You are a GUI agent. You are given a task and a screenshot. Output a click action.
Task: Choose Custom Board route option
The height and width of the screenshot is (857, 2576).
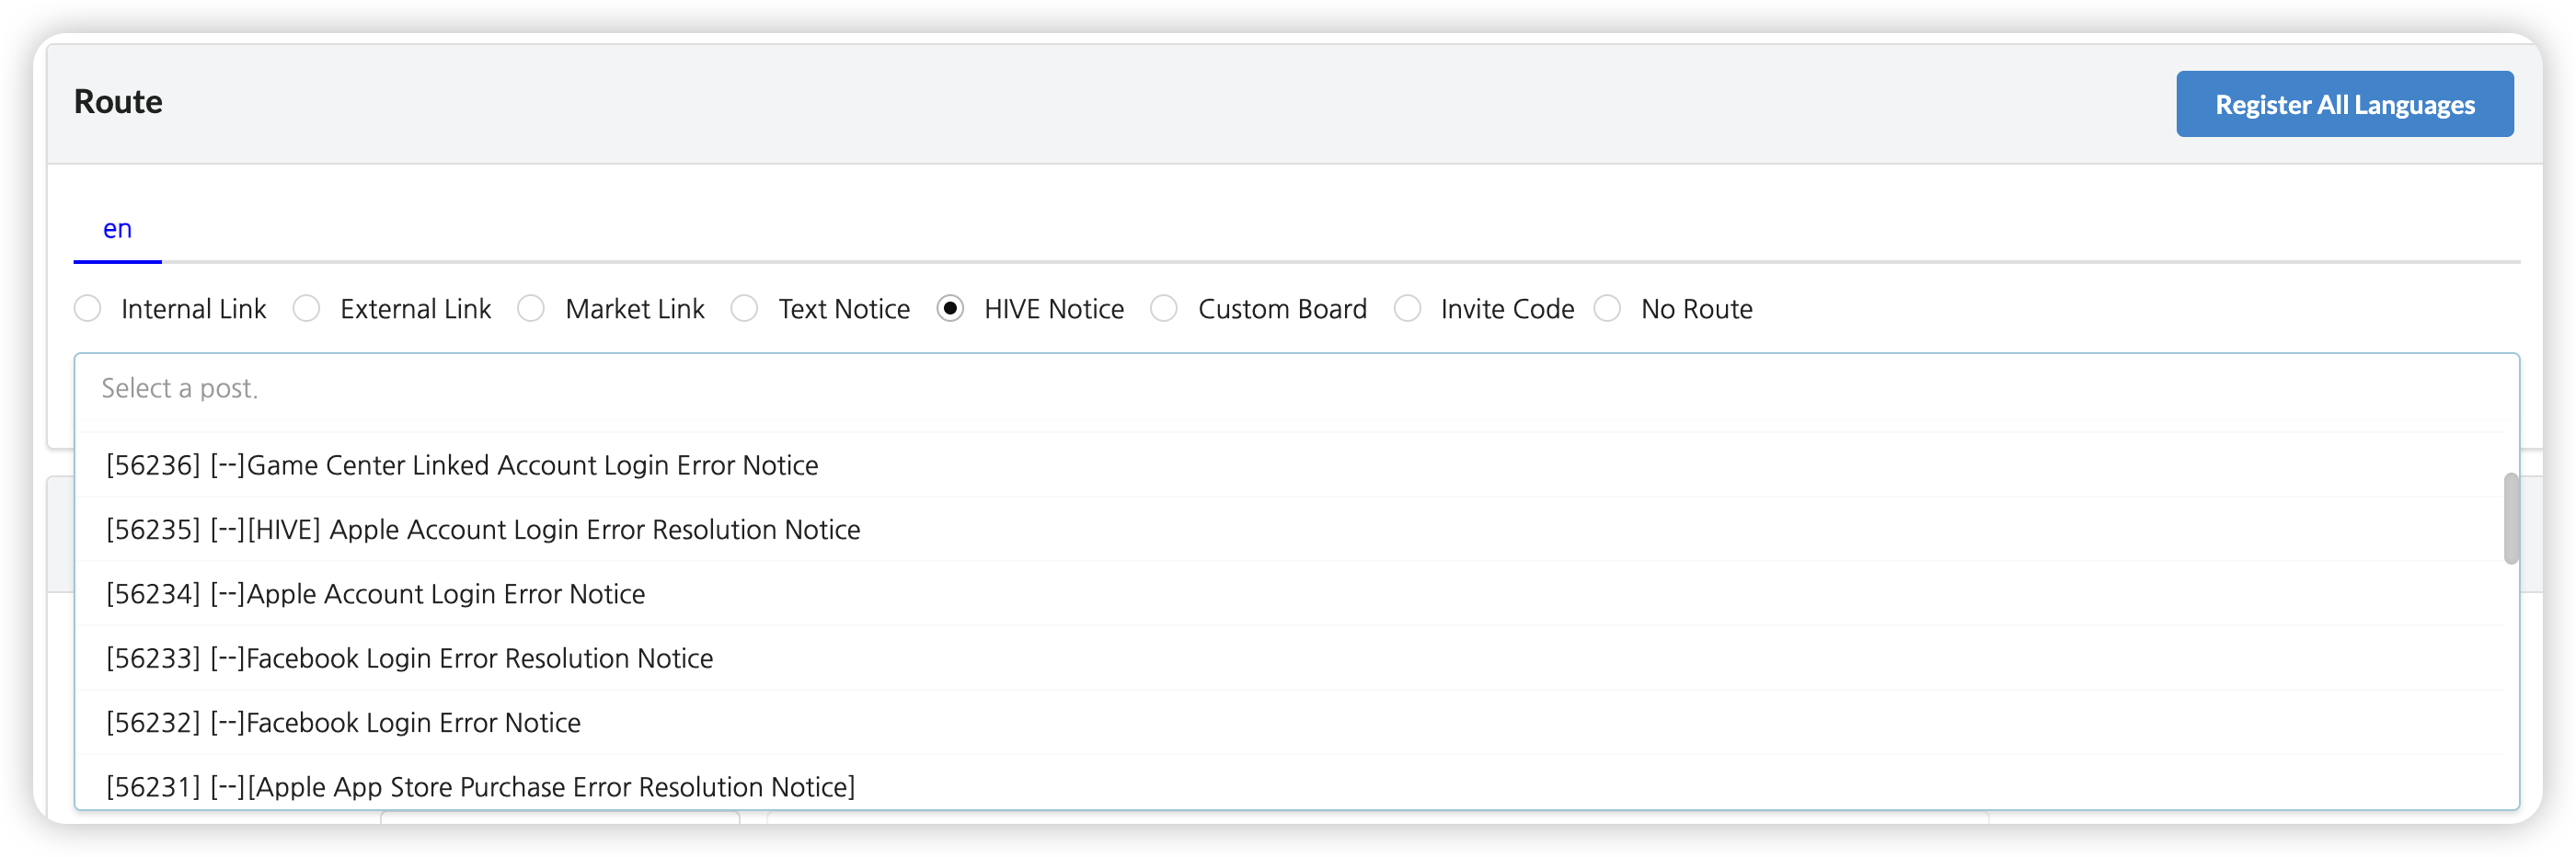tap(1164, 309)
